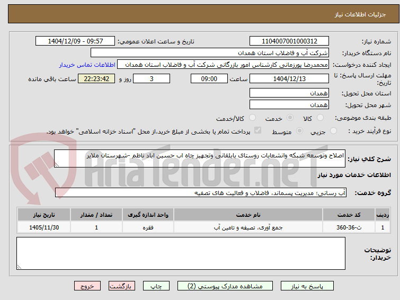Open اطلاعات تماس خریدار link
Screen dimensions: 400x300
tap(87, 65)
